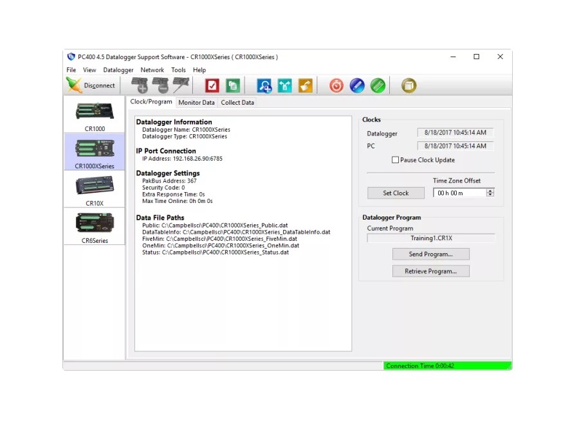This screenshot has width=579, height=424.
Task: Maximize the PC400 window
Action: (476, 57)
